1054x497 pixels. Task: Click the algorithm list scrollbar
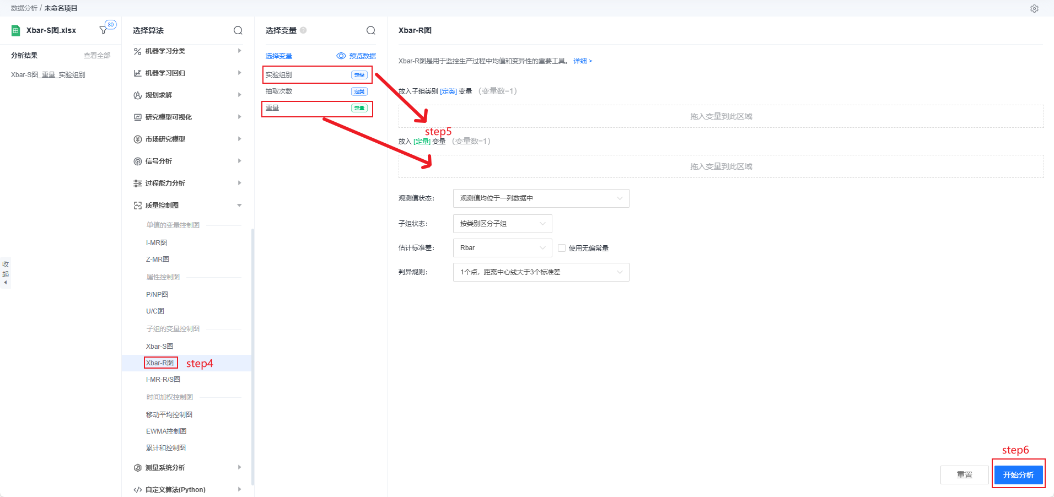pyautogui.click(x=252, y=356)
